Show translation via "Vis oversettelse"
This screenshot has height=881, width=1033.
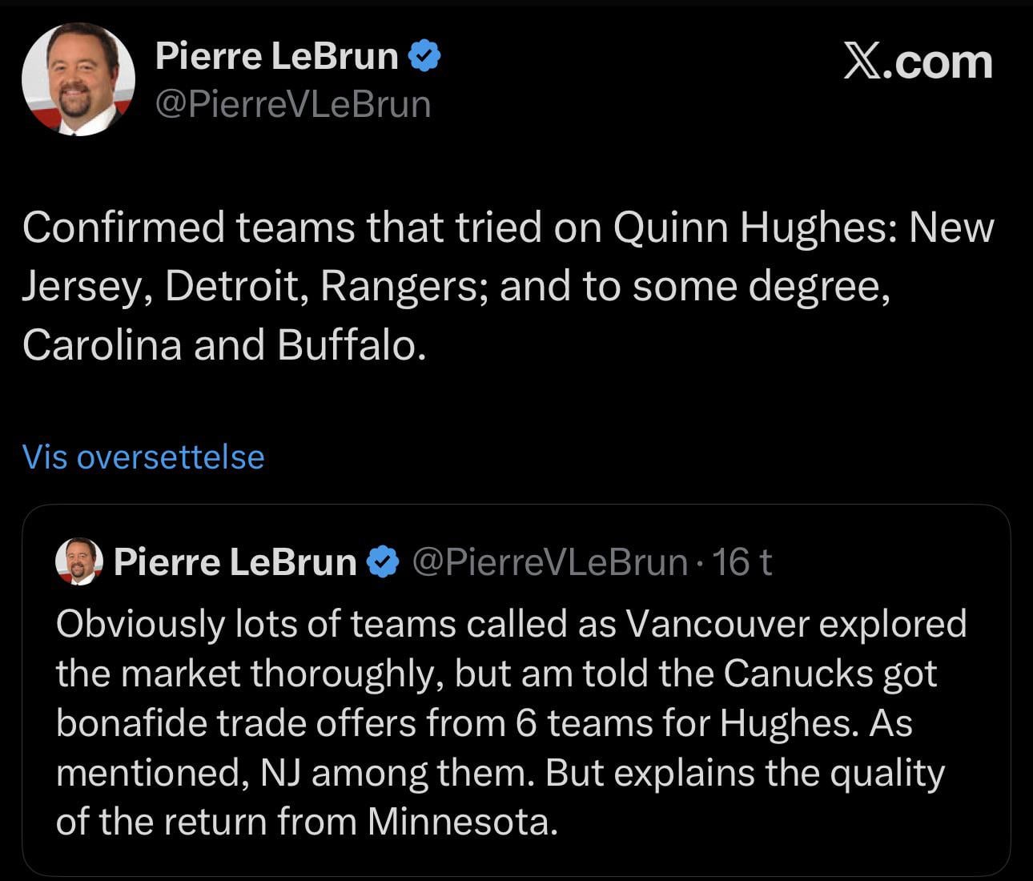143,457
